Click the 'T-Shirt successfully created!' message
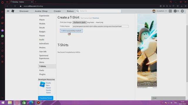 (x=71, y=31)
